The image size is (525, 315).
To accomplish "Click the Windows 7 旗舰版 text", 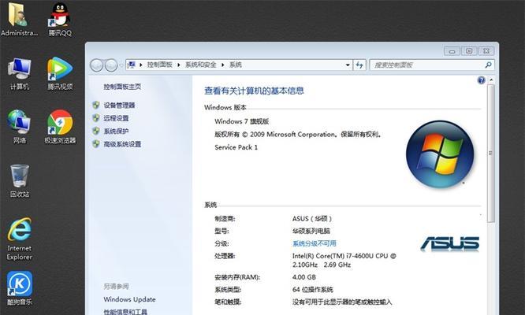I will pos(242,121).
